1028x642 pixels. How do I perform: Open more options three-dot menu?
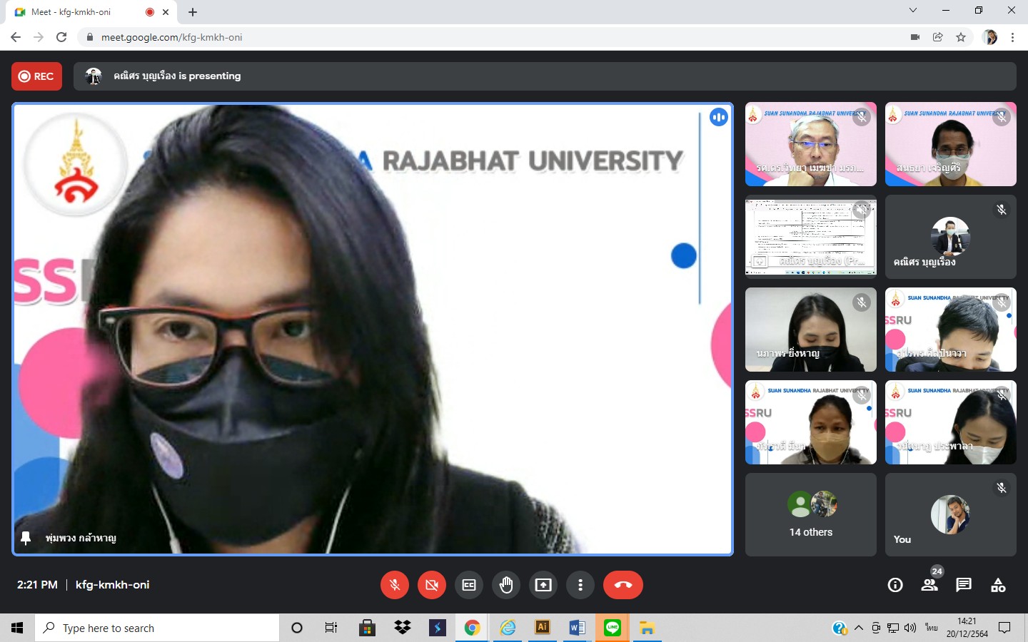tap(580, 585)
